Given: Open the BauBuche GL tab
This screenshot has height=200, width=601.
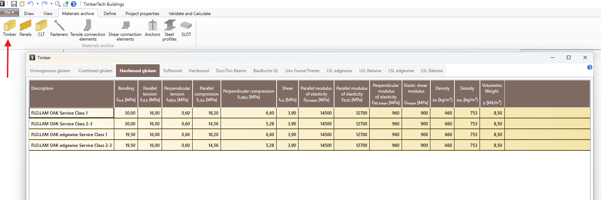Looking at the screenshot, I should 266,71.
